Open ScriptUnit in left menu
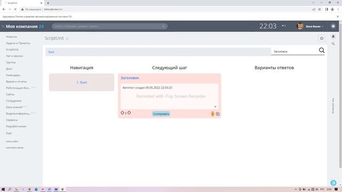The image size is (342, 192). (x=12, y=50)
